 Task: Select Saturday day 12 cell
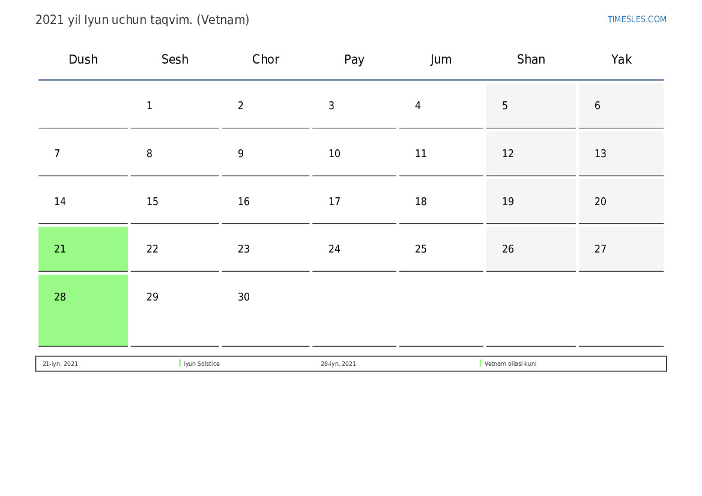click(531, 154)
